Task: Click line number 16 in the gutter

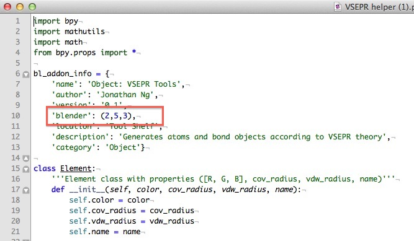Action: pyautogui.click(x=16, y=179)
